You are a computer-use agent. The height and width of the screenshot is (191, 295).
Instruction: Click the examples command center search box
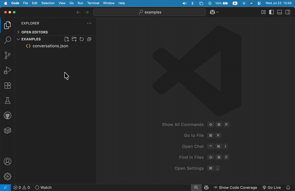click(x=150, y=12)
